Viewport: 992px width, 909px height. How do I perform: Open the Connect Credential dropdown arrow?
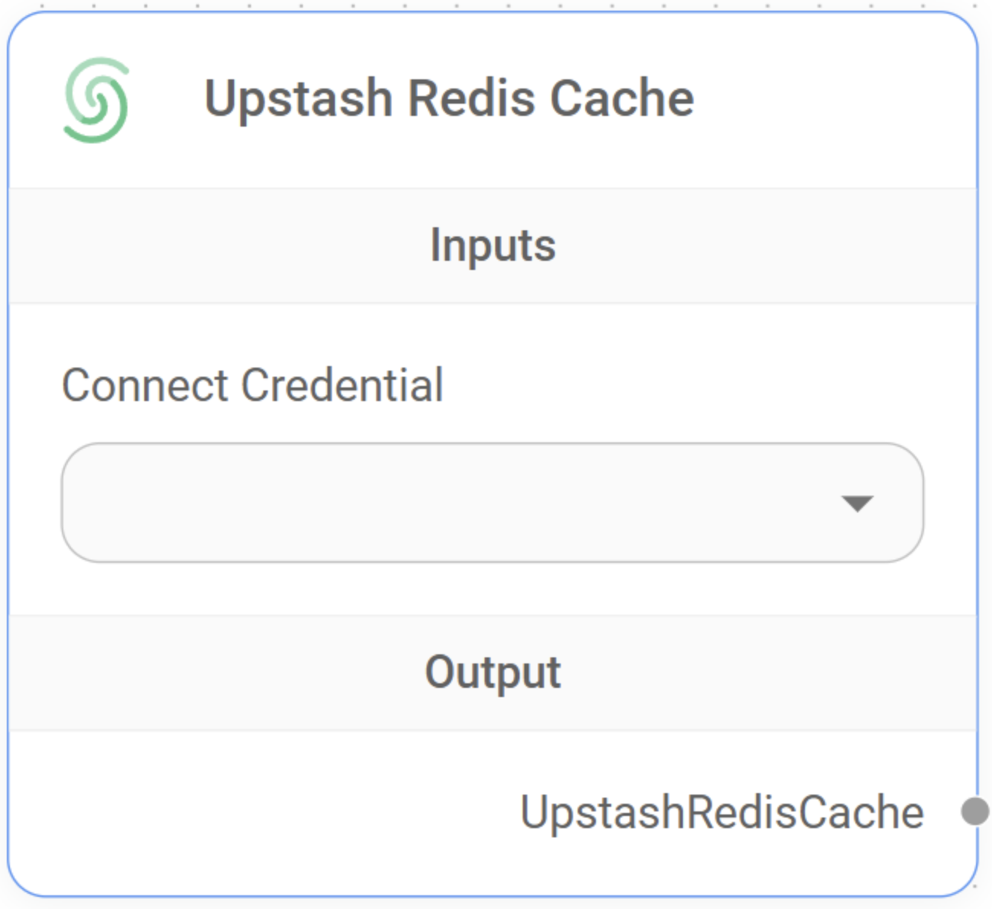[x=857, y=503]
